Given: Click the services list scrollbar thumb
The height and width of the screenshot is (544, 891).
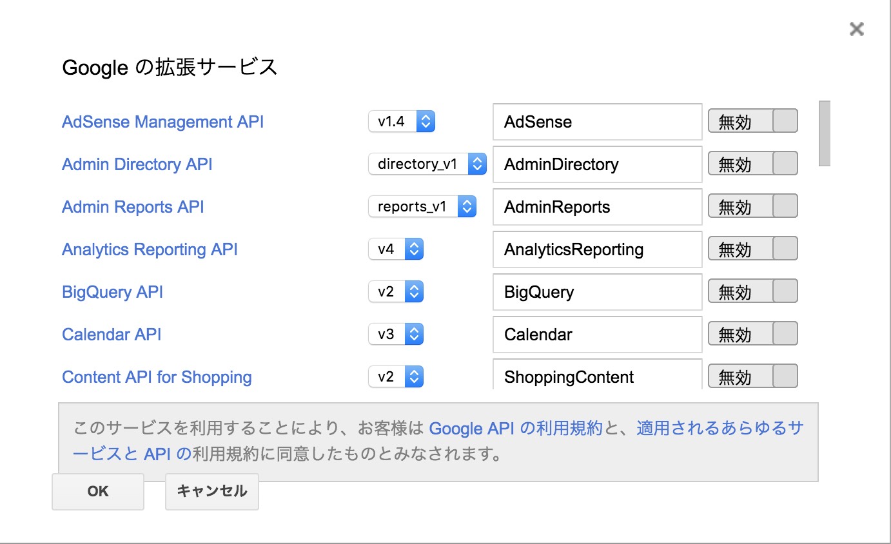Looking at the screenshot, I should pos(825,133).
